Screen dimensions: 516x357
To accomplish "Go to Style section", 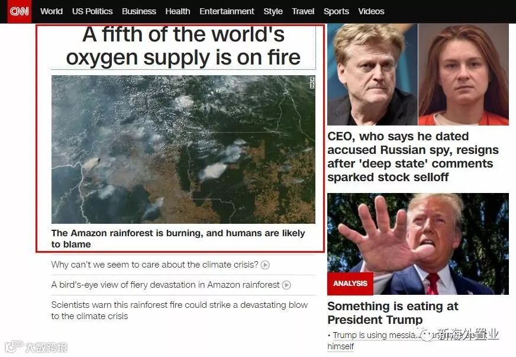I will point(273,11).
